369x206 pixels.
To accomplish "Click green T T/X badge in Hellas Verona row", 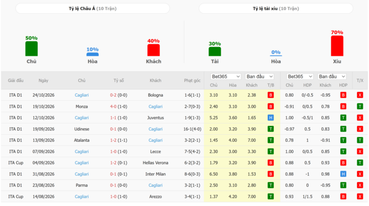I will (x=360, y=163).
